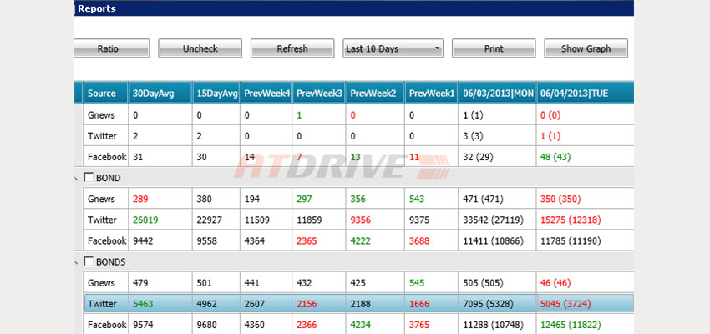Click the 1666 PrevWeek1 cell

(x=432, y=304)
